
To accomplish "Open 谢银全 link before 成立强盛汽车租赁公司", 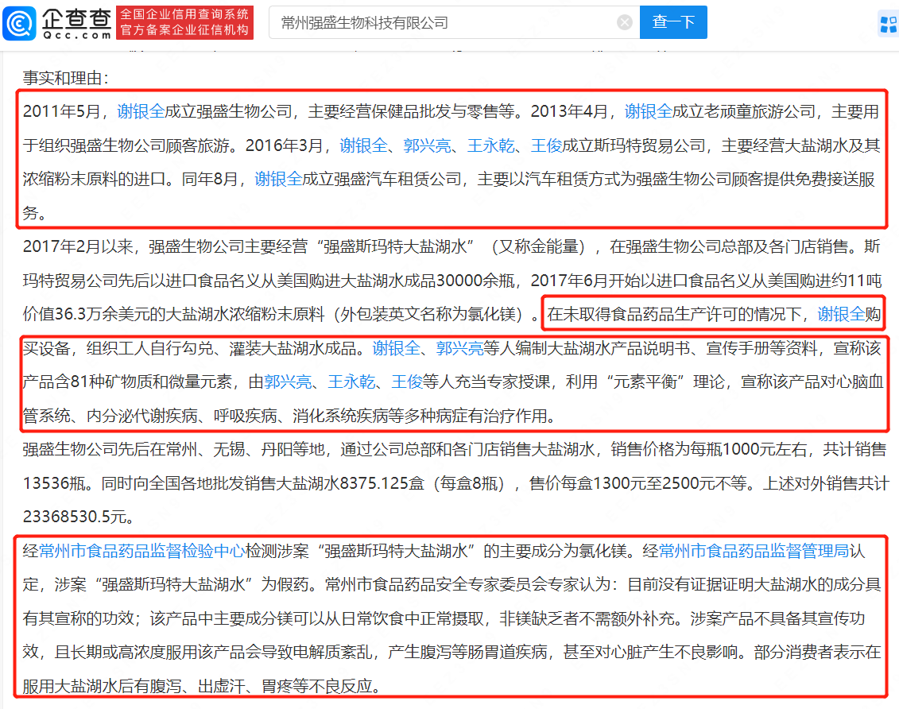I will coord(278,180).
